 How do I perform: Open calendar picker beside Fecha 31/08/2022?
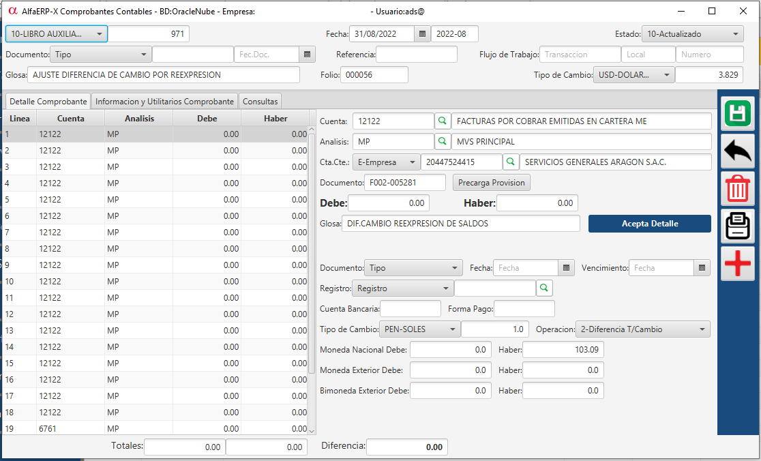(422, 34)
